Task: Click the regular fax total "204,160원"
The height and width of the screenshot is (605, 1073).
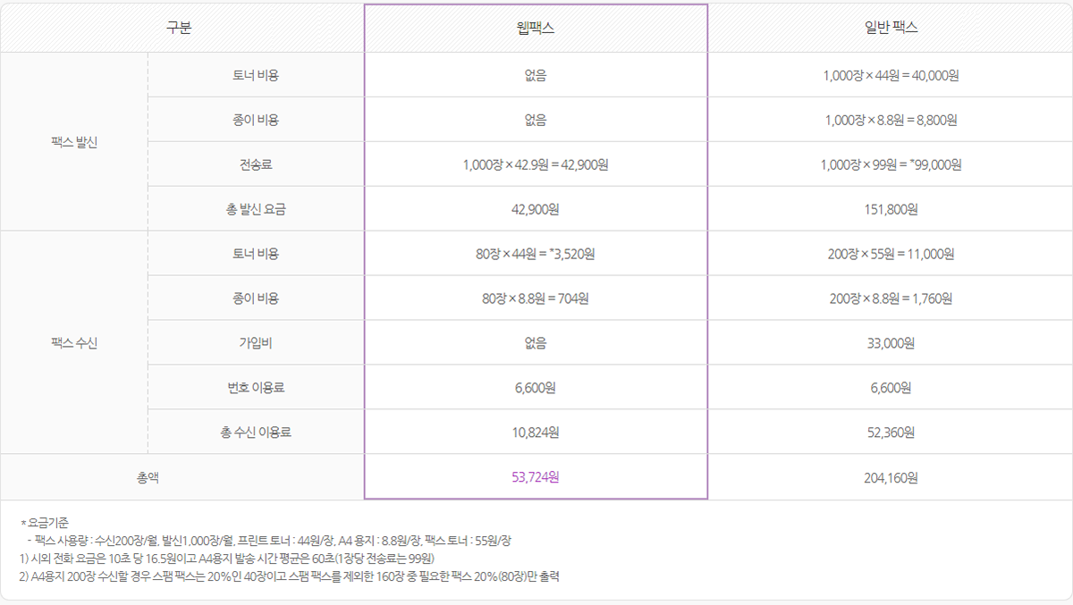Action: 891,477
